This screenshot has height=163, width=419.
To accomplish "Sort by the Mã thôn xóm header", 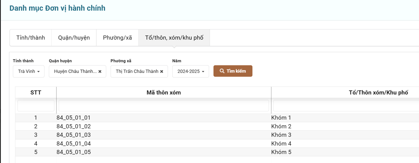I will (164, 93).
